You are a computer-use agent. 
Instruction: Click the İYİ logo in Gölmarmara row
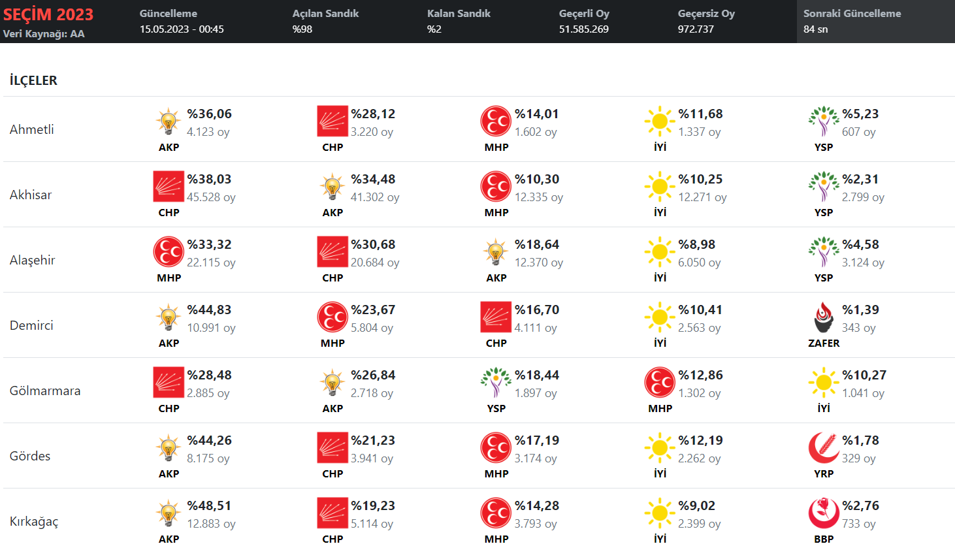[x=824, y=383]
